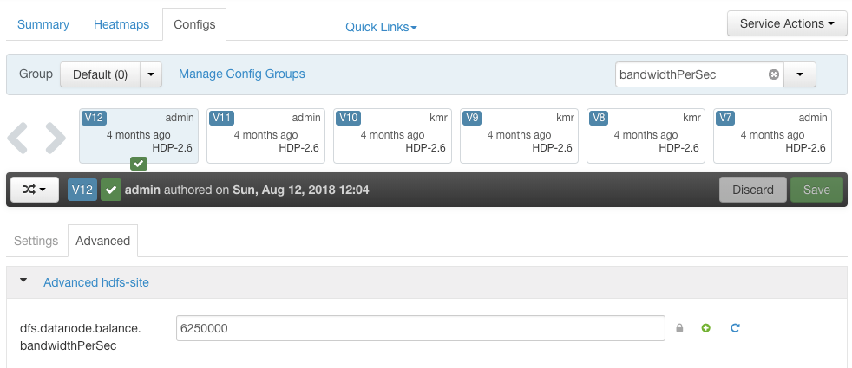Click the green checkmark in version bar
Image resolution: width=852 pixels, height=368 pixels.
pyautogui.click(x=111, y=190)
